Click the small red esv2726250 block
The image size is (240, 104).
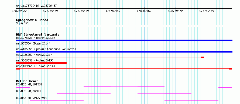pos(202,57)
